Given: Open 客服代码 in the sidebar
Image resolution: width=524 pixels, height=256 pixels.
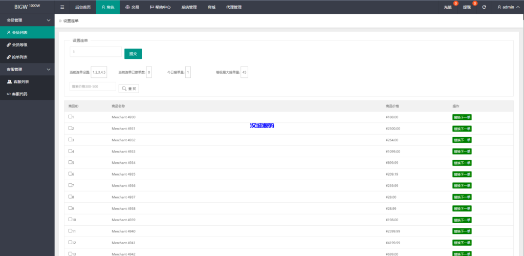Looking at the screenshot, I should click(19, 94).
